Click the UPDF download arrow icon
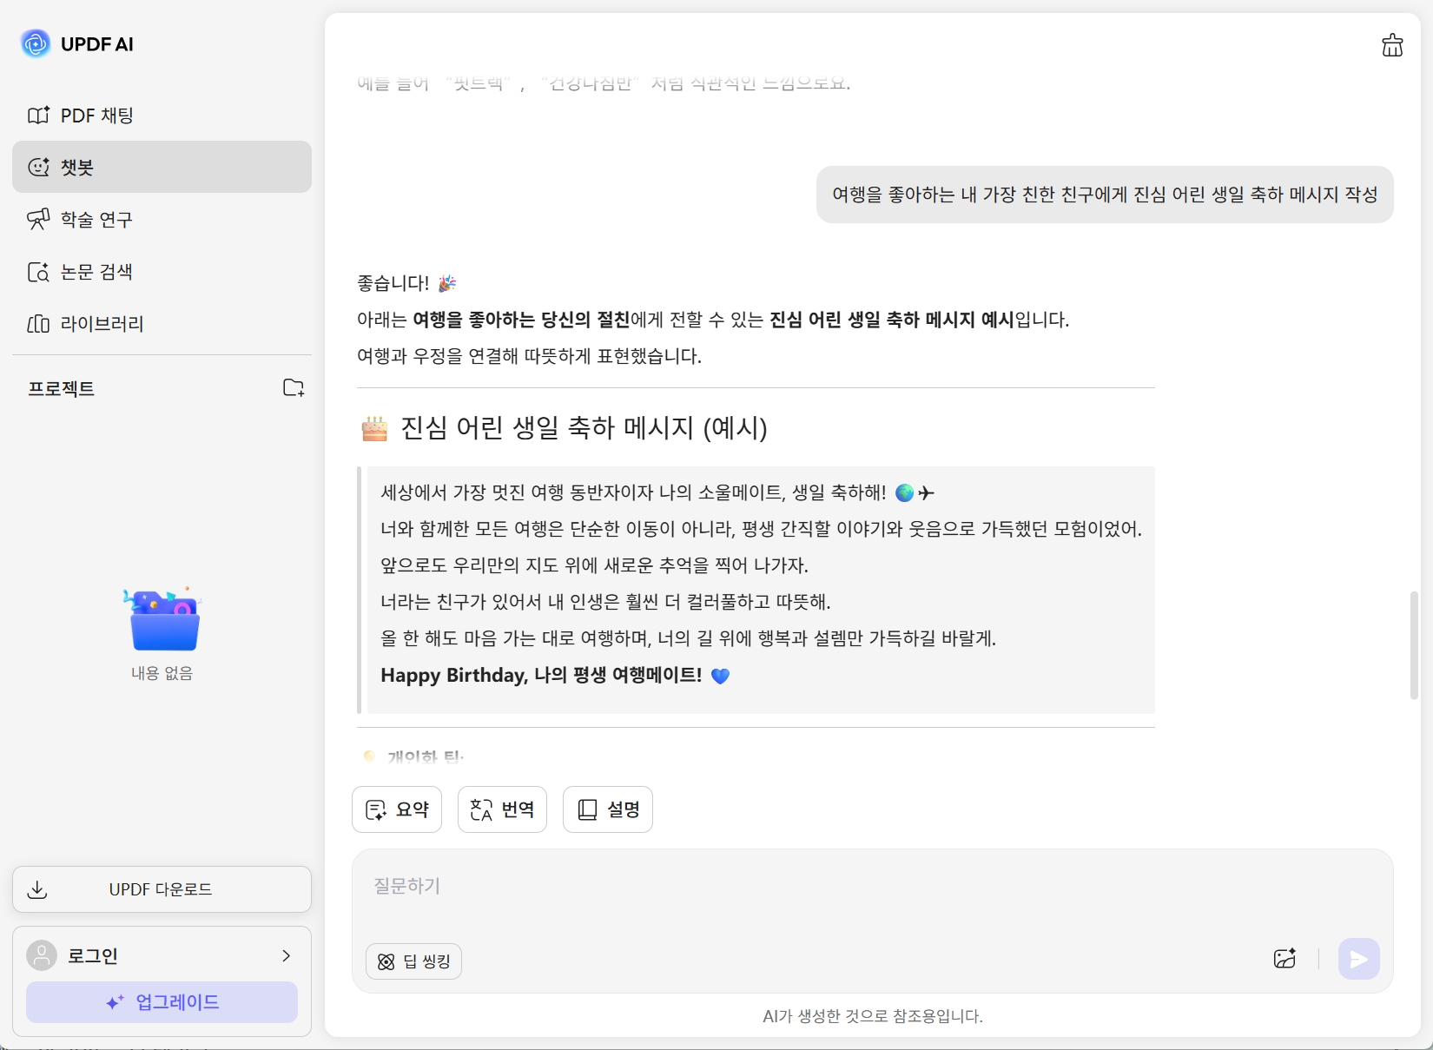The image size is (1433, 1050). tap(37, 889)
